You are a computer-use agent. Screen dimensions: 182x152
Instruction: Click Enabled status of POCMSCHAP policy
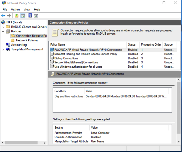pyautogui.click(x=133, y=50)
